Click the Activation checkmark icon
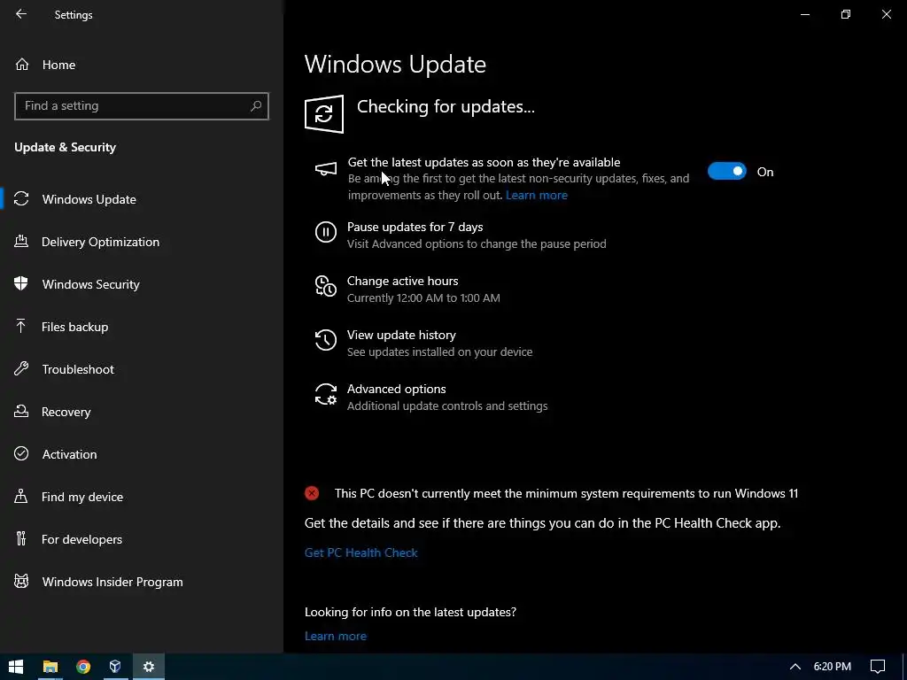 coord(21,454)
